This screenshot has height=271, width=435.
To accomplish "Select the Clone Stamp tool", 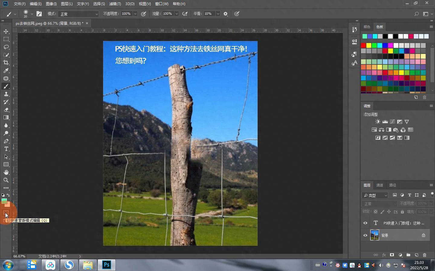I will tap(6, 94).
